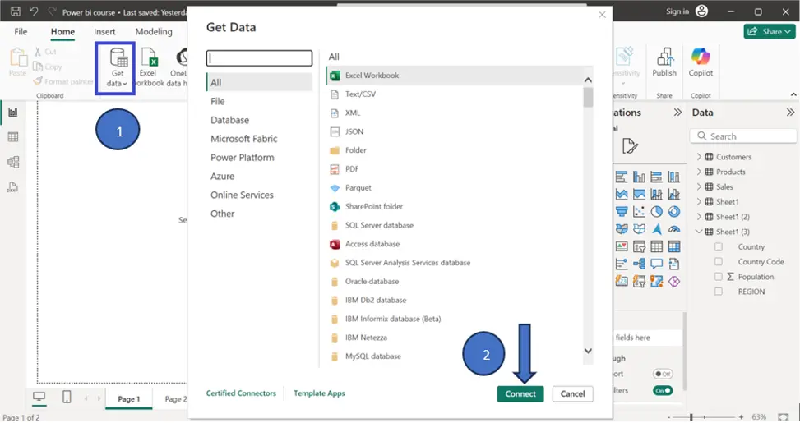Screen dimensions: 800x423
Task: Open Copilot from the ribbon
Action: coord(701,62)
